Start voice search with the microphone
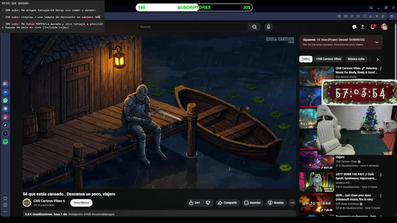397x223 pixels. tap(269, 27)
